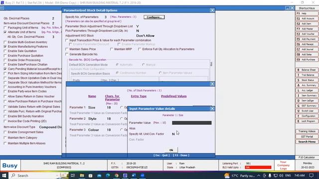319x179 pixels.
Task: Click the Parameter Value input field
Action: (x=191, y=123)
